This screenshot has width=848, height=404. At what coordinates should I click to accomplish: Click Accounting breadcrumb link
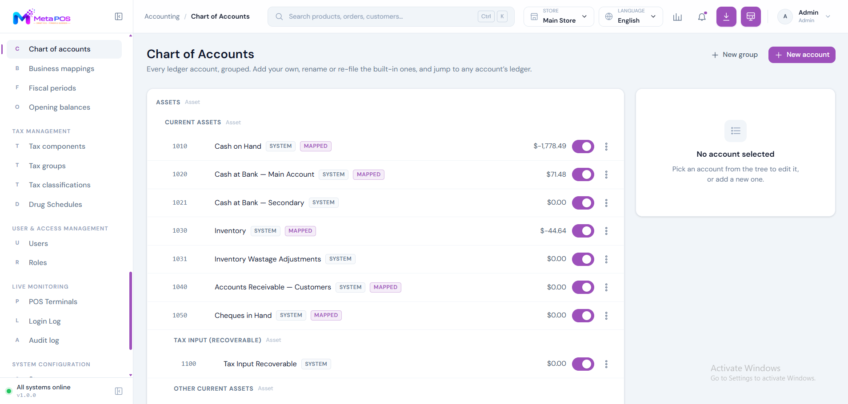pyautogui.click(x=162, y=16)
